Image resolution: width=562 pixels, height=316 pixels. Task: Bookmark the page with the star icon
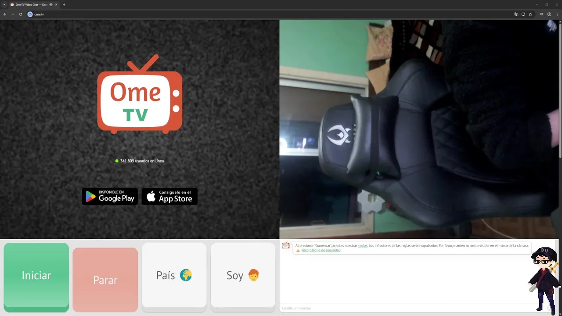(530, 14)
